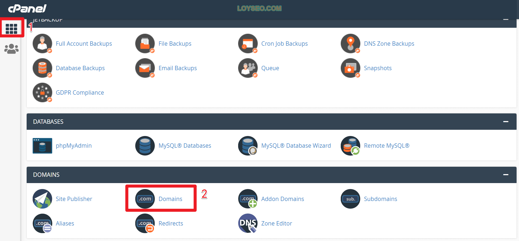
Task: Open the Remote MySQL® link
Action: click(x=387, y=146)
